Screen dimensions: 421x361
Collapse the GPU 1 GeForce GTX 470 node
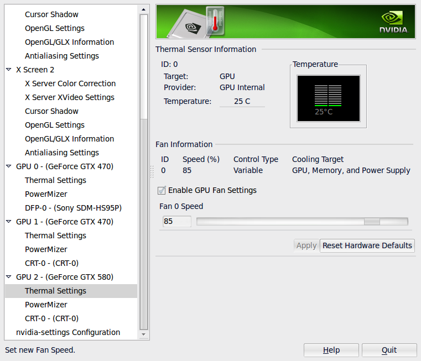pyautogui.click(x=9, y=222)
